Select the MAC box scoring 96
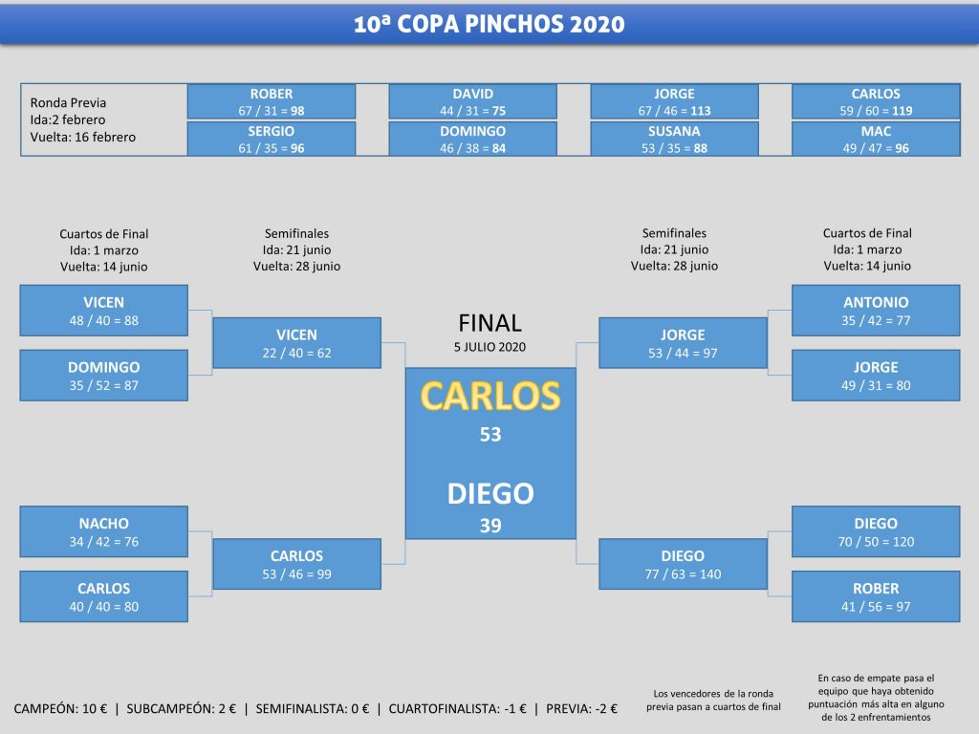Screen dimensions: 979x734 (x=876, y=140)
